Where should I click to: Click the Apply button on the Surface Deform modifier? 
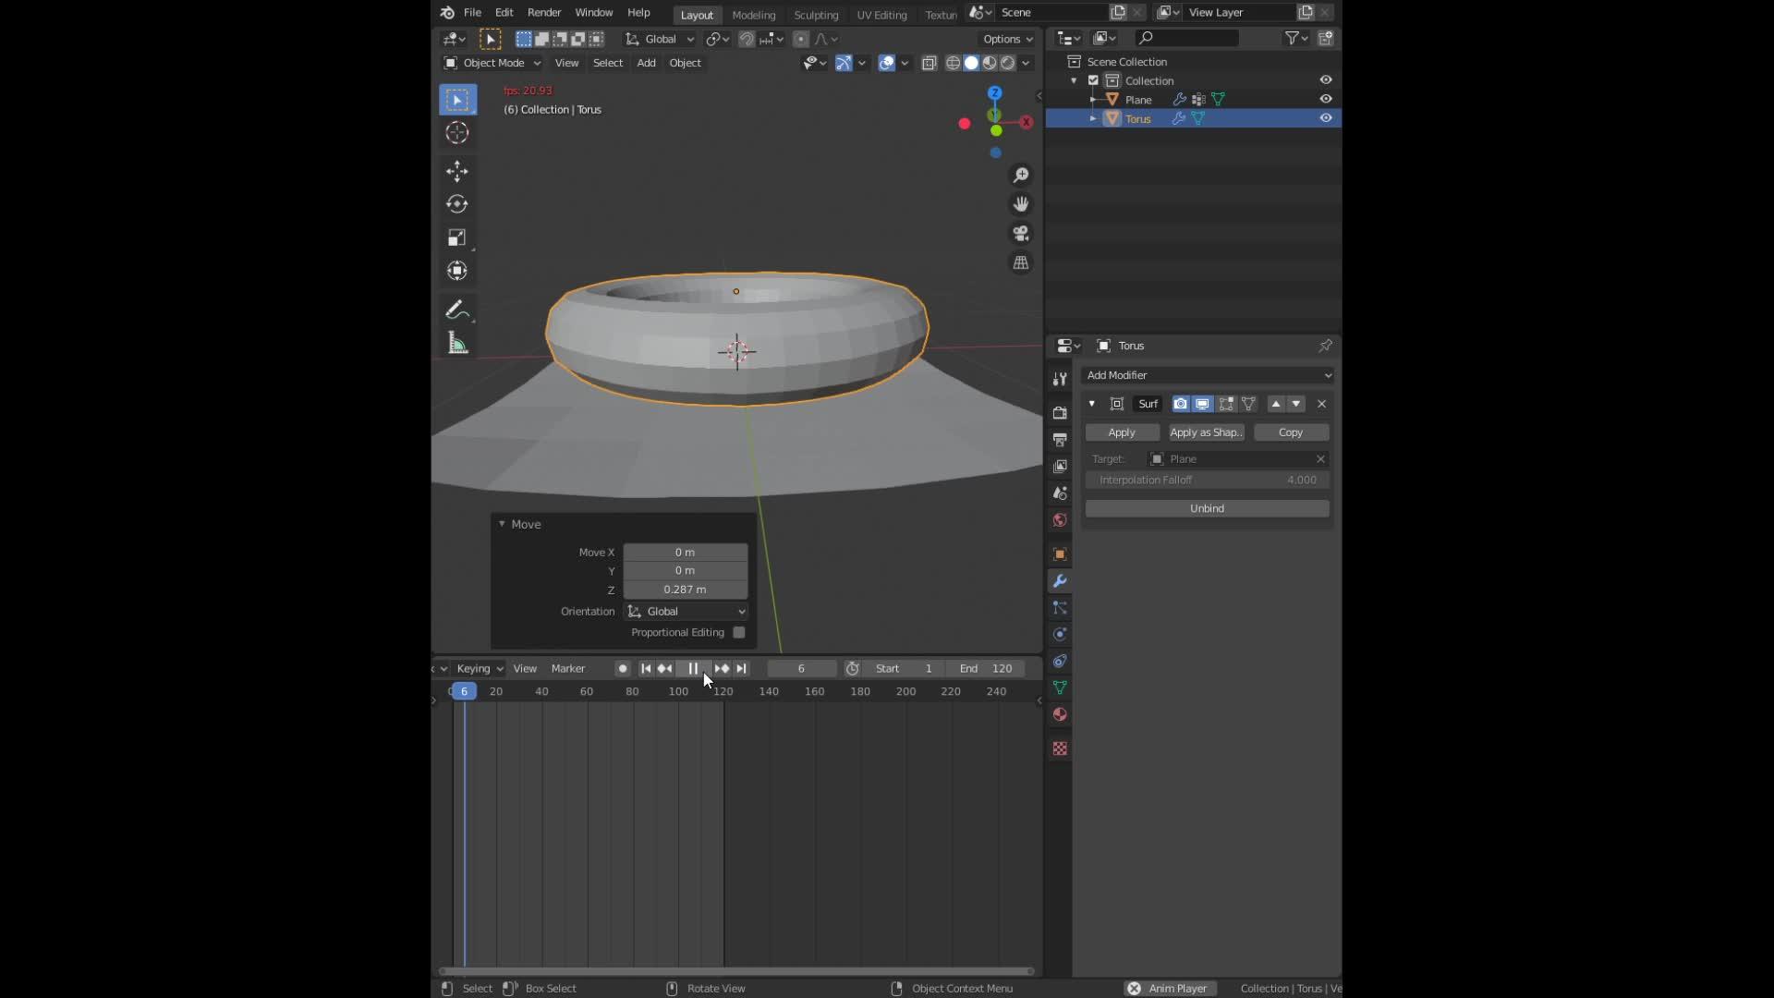click(x=1121, y=432)
